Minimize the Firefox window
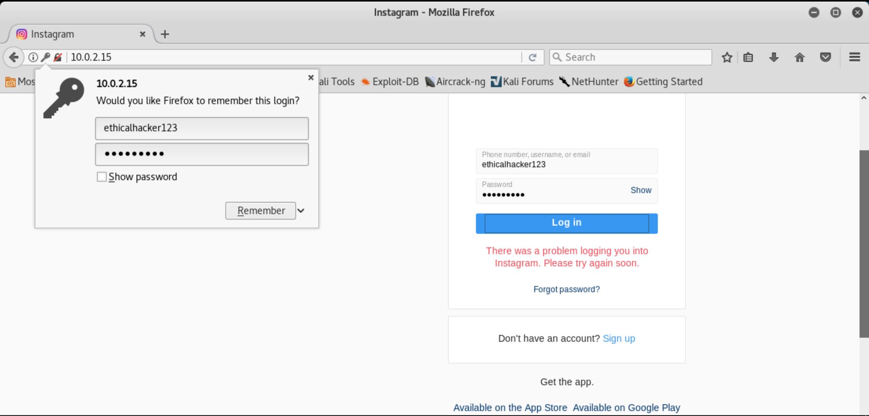Image resolution: width=869 pixels, height=416 pixels. pyautogui.click(x=814, y=12)
